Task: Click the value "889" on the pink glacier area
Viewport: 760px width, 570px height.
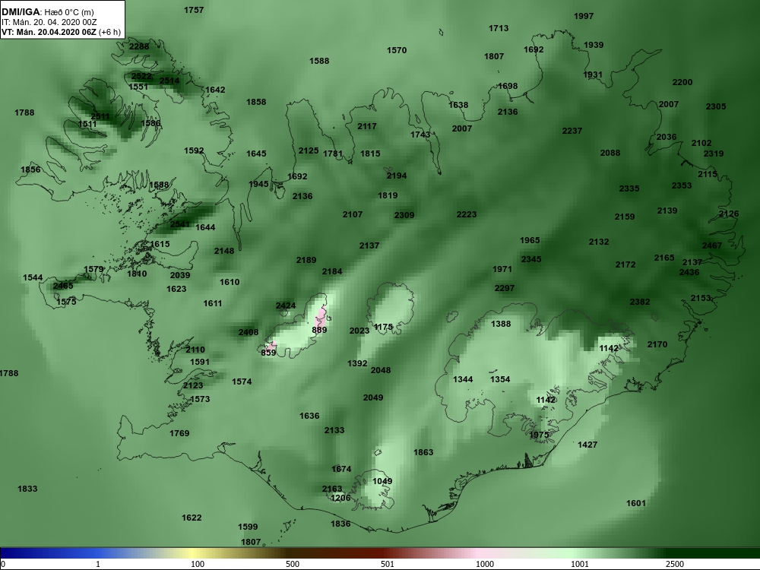Action: pos(319,330)
